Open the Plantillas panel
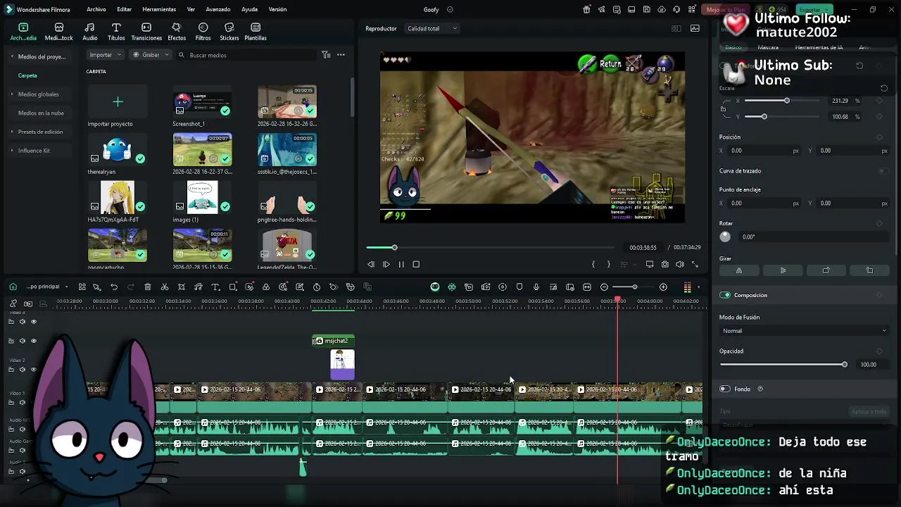The height and width of the screenshot is (507, 901). (x=255, y=32)
